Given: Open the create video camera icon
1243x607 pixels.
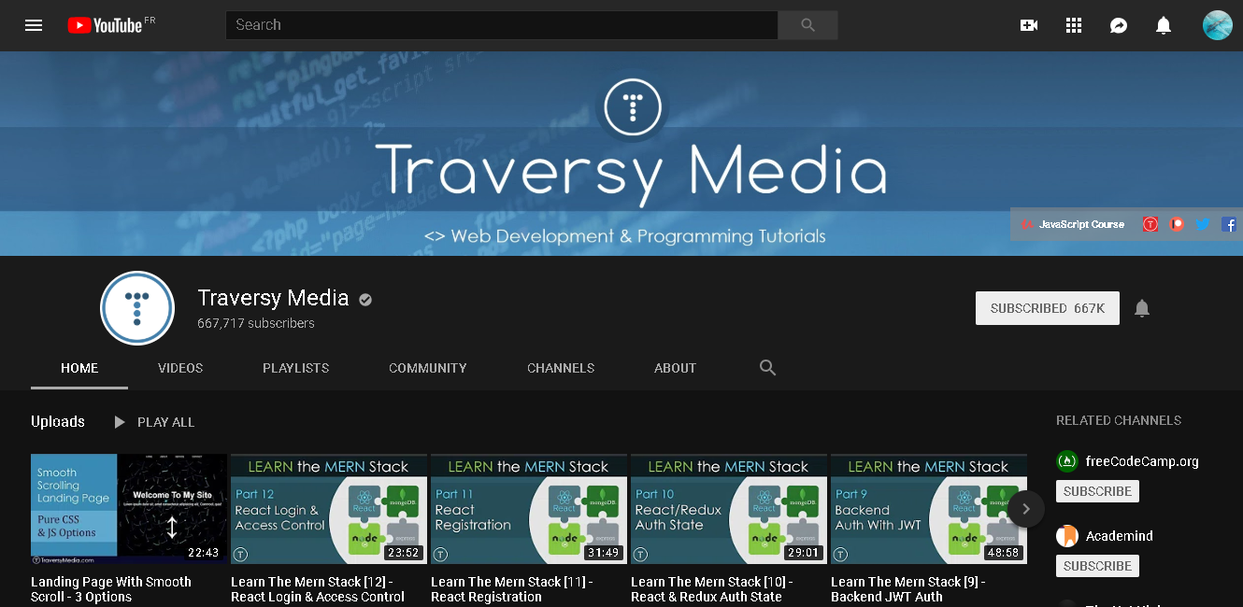Looking at the screenshot, I should point(1029,25).
